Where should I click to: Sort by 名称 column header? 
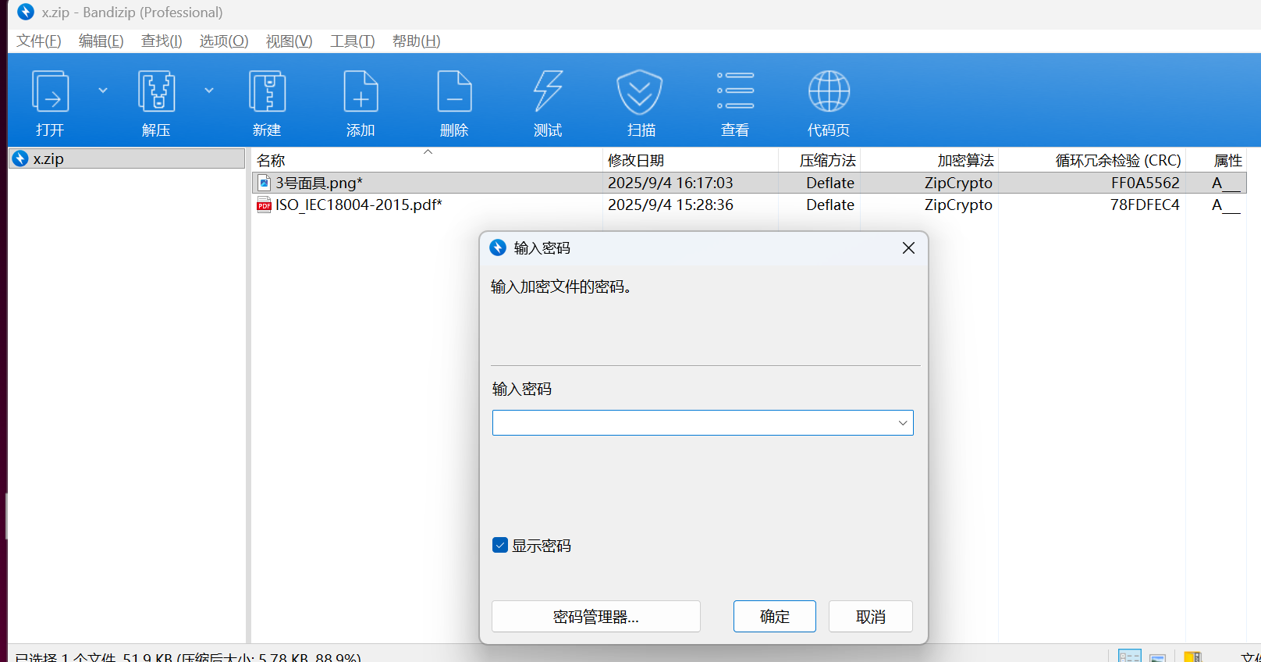click(427, 160)
